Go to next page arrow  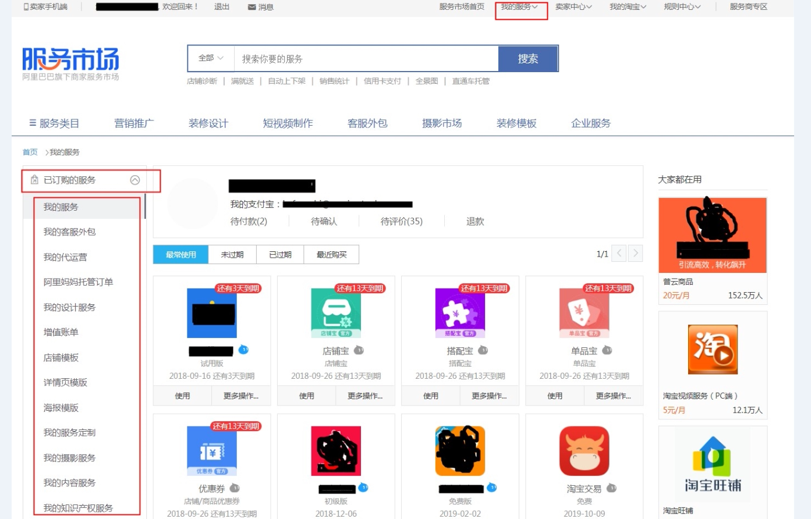pyautogui.click(x=636, y=253)
